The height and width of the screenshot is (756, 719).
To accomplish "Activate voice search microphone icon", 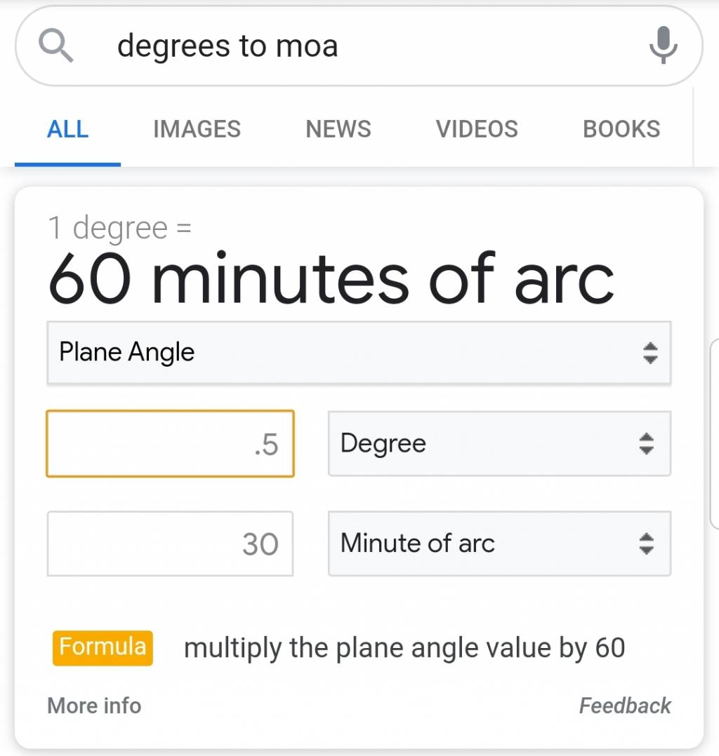I will tap(664, 45).
